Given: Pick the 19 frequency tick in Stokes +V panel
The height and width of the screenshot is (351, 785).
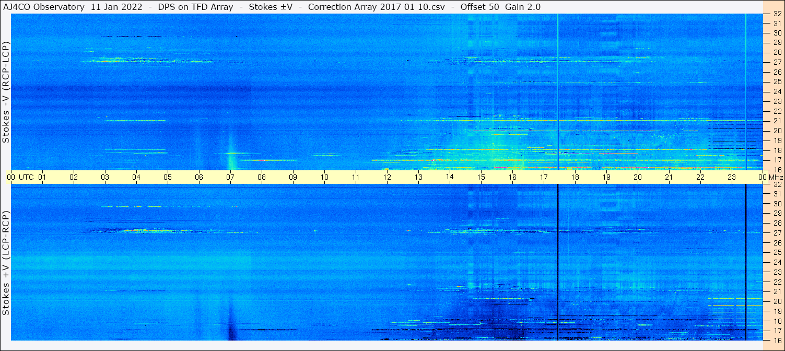Looking at the screenshot, I should [x=777, y=311].
